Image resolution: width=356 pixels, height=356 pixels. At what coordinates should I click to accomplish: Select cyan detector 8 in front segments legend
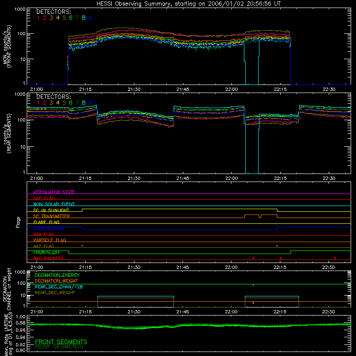(84, 18)
